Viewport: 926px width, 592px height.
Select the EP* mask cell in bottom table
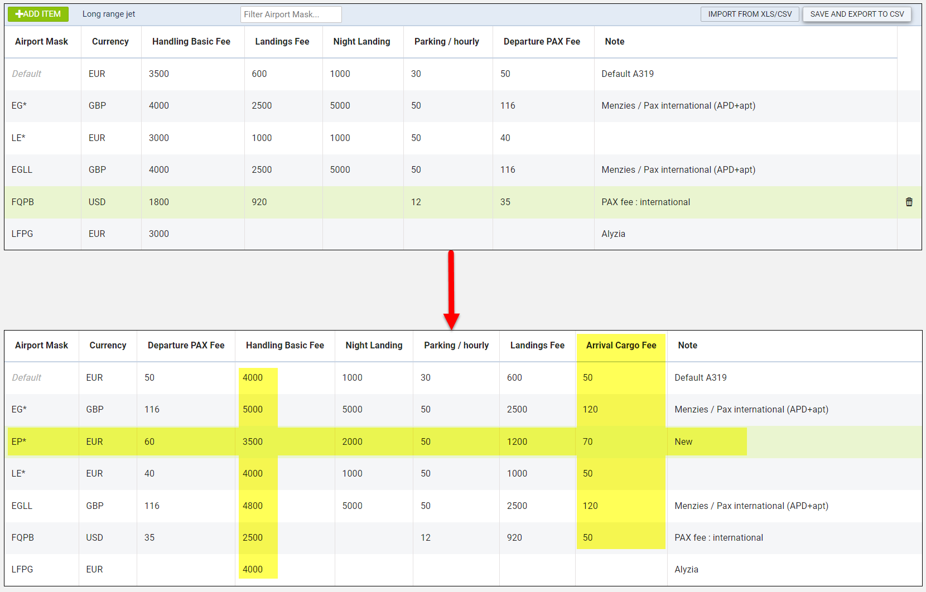[x=19, y=441]
